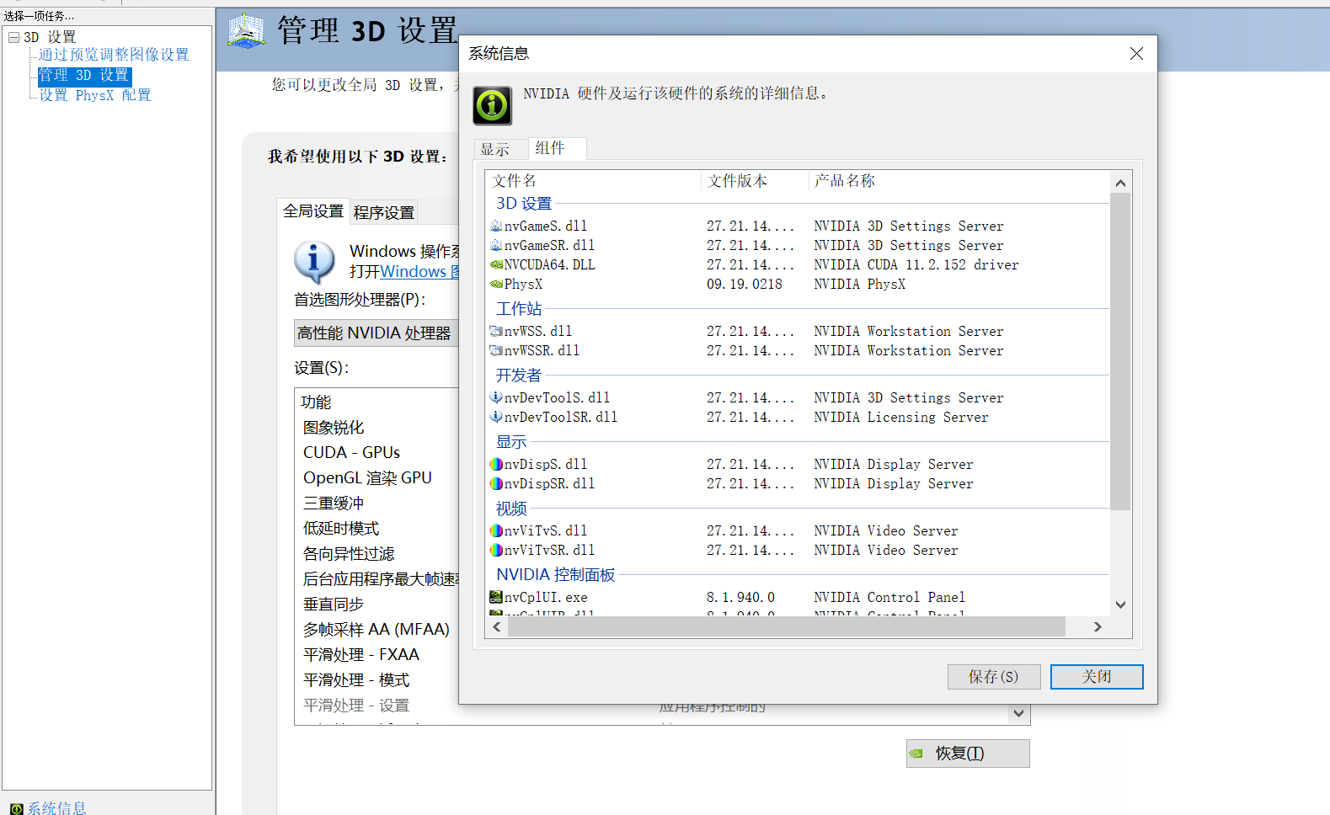Image resolution: width=1330 pixels, height=815 pixels.
Task: Click PhysX version 09.19.0218 cell
Action: pyautogui.click(x=745, y=285)
